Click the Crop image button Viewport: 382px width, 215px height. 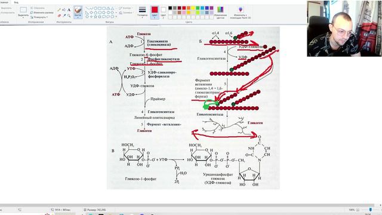click(38, 8)
